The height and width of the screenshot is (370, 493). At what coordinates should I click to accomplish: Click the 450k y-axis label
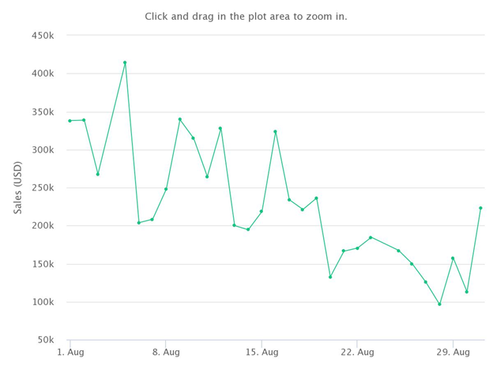(x=43, y=36)
